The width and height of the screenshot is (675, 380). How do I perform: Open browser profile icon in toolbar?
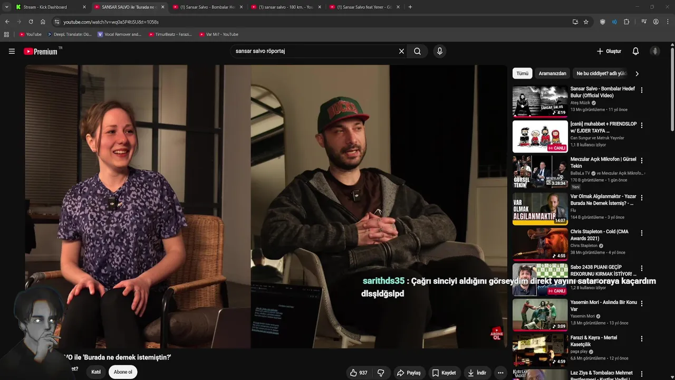655,22
